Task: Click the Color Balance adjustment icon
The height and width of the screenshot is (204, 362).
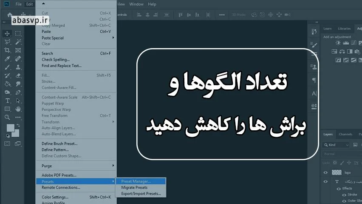Action: (342, 52)
